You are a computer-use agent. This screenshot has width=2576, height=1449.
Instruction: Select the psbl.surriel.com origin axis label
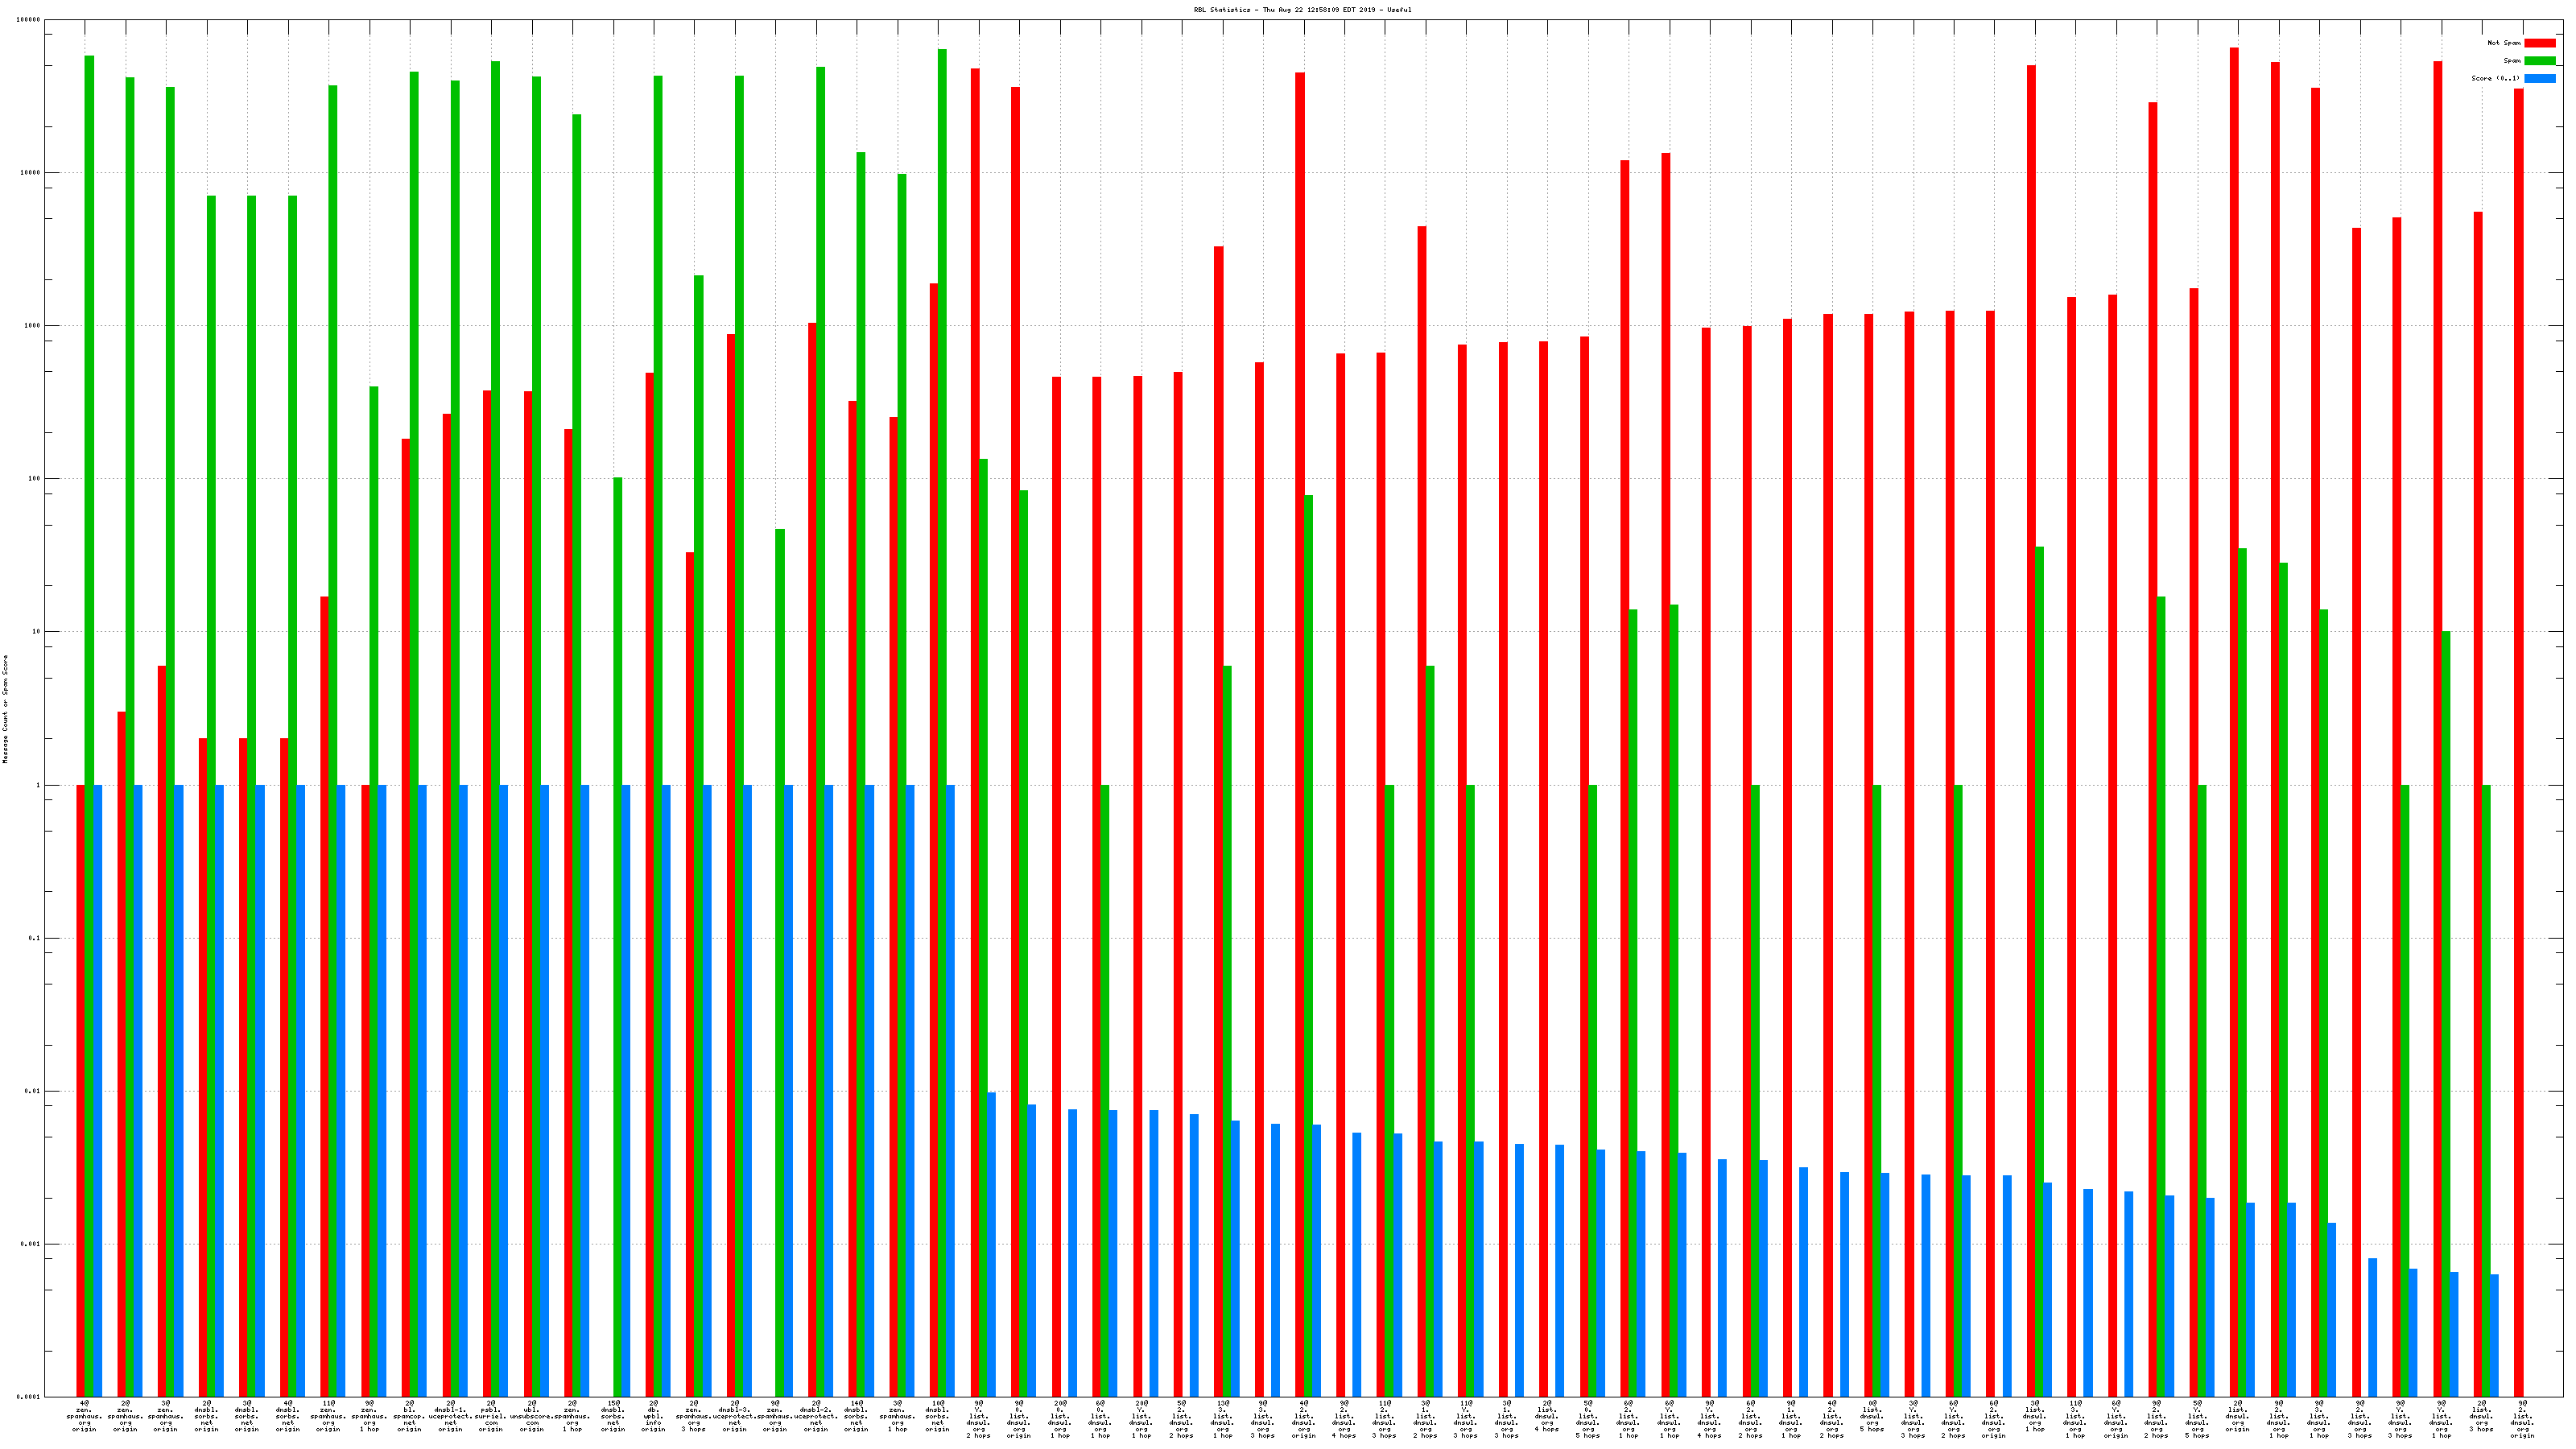coord(491,1416)
